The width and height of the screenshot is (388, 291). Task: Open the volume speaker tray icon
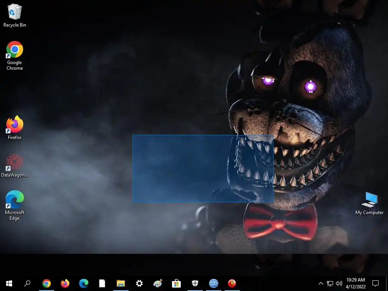pyautogui.click(x=339, y=283)
